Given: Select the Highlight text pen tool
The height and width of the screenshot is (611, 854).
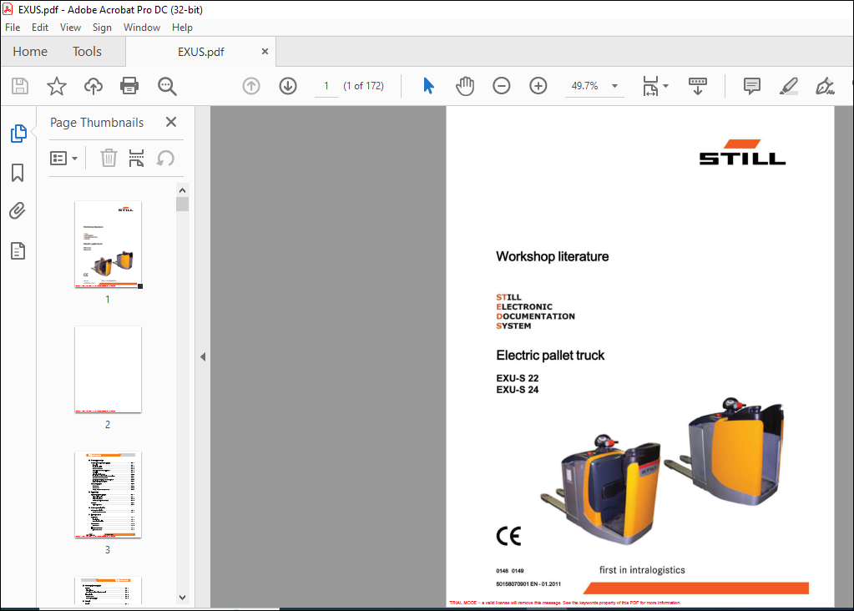Looking at the screenshot, I should click(789, 86).
